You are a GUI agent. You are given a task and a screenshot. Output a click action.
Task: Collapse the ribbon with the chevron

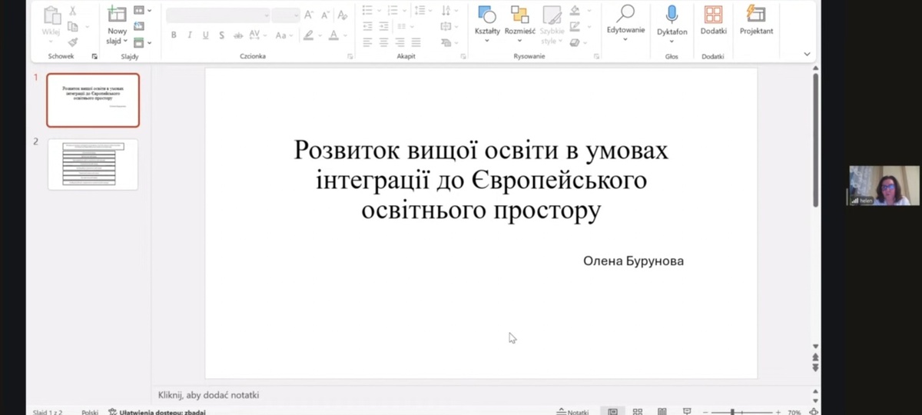(807, 55)
